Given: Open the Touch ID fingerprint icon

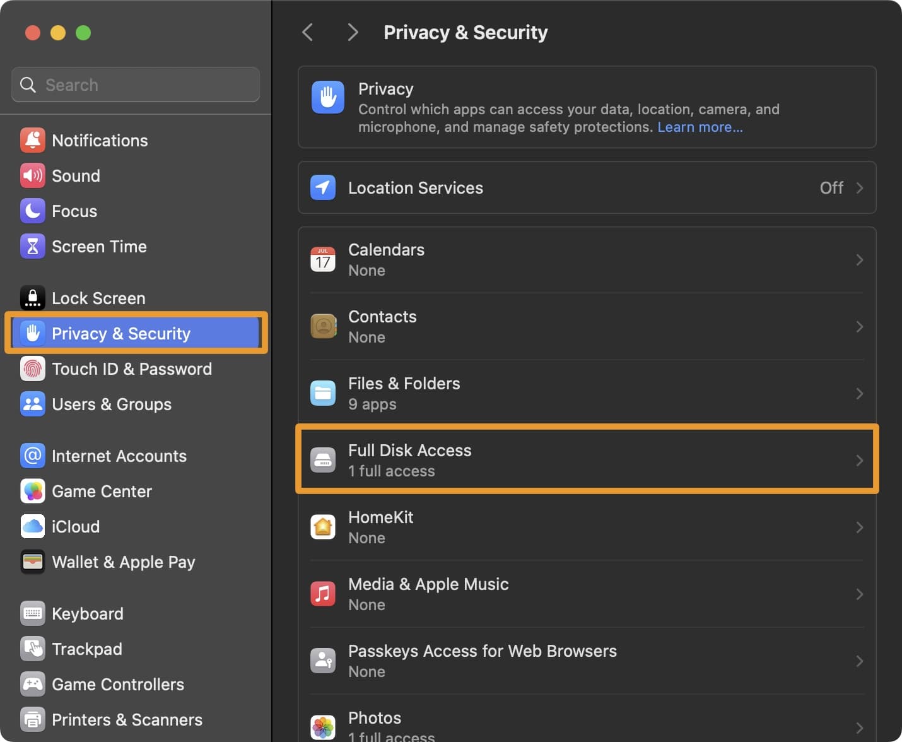Looking at the screenshot, I should [x=33, y=368].
